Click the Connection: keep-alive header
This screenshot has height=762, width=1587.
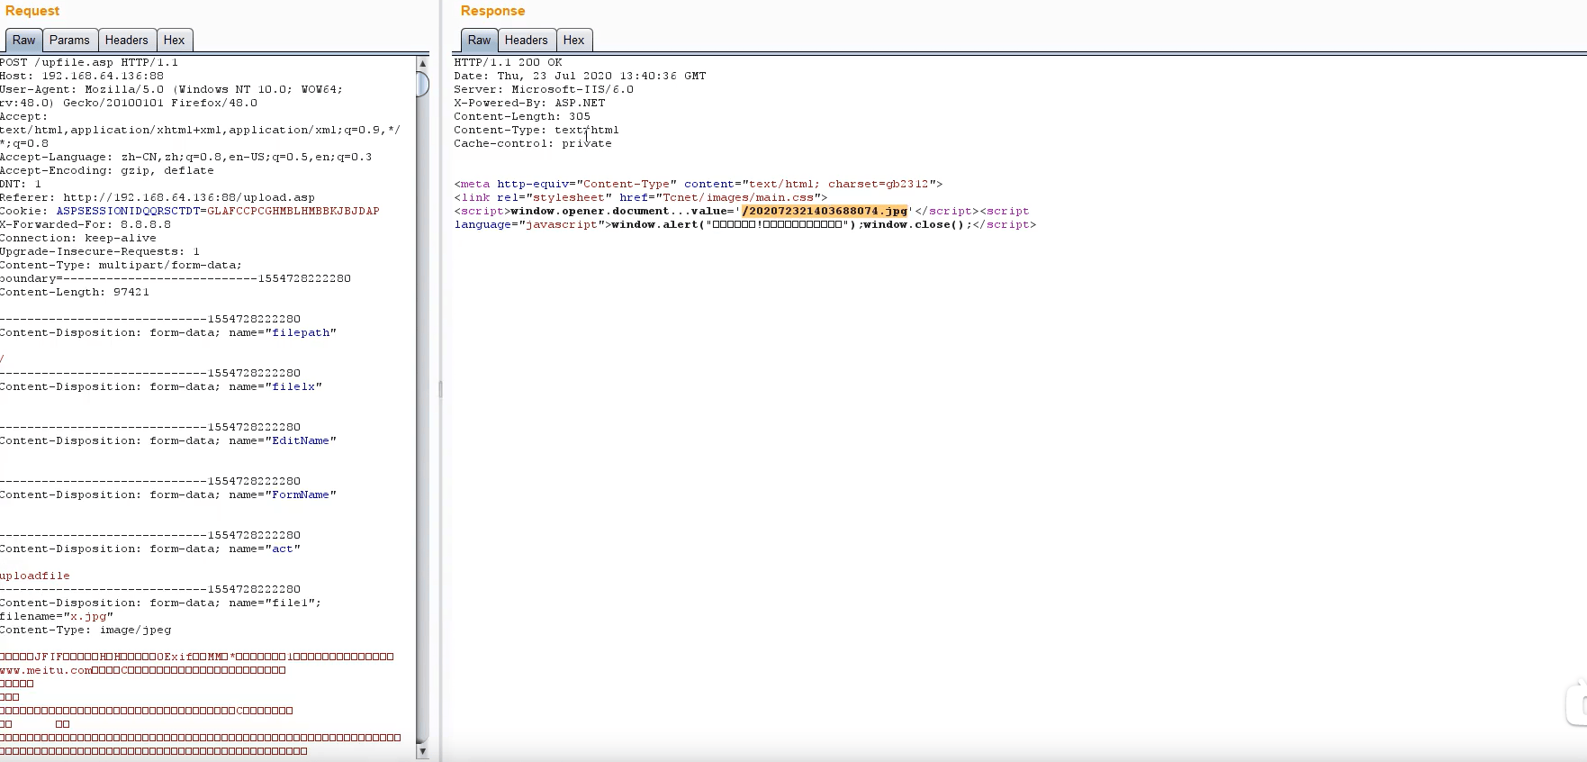tap(78, 238)
